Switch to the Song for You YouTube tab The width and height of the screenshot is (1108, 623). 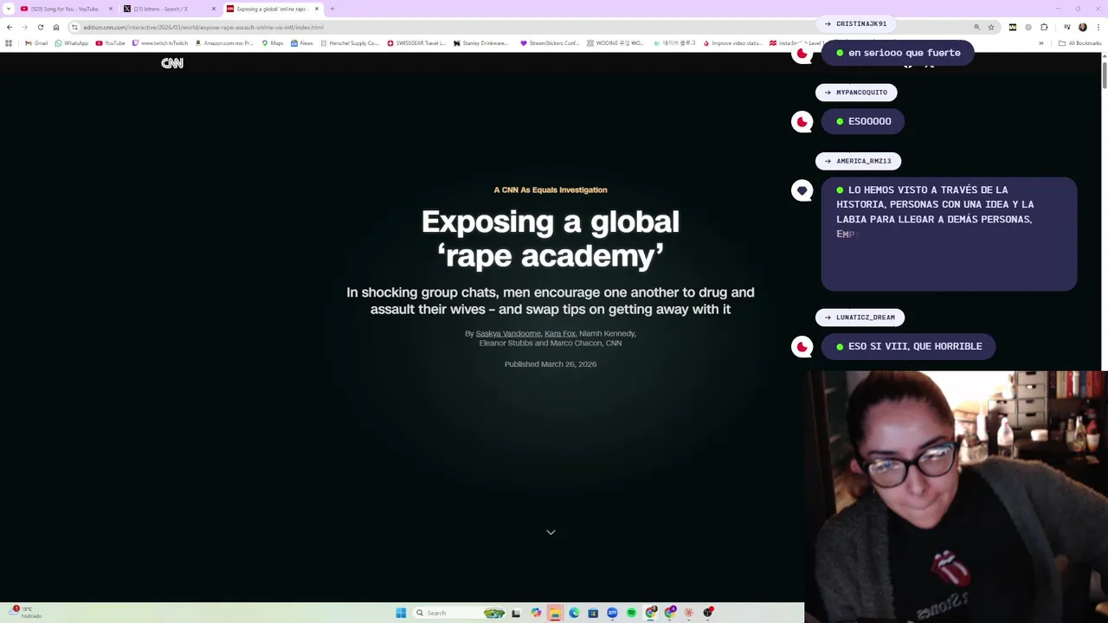[66, 9]
